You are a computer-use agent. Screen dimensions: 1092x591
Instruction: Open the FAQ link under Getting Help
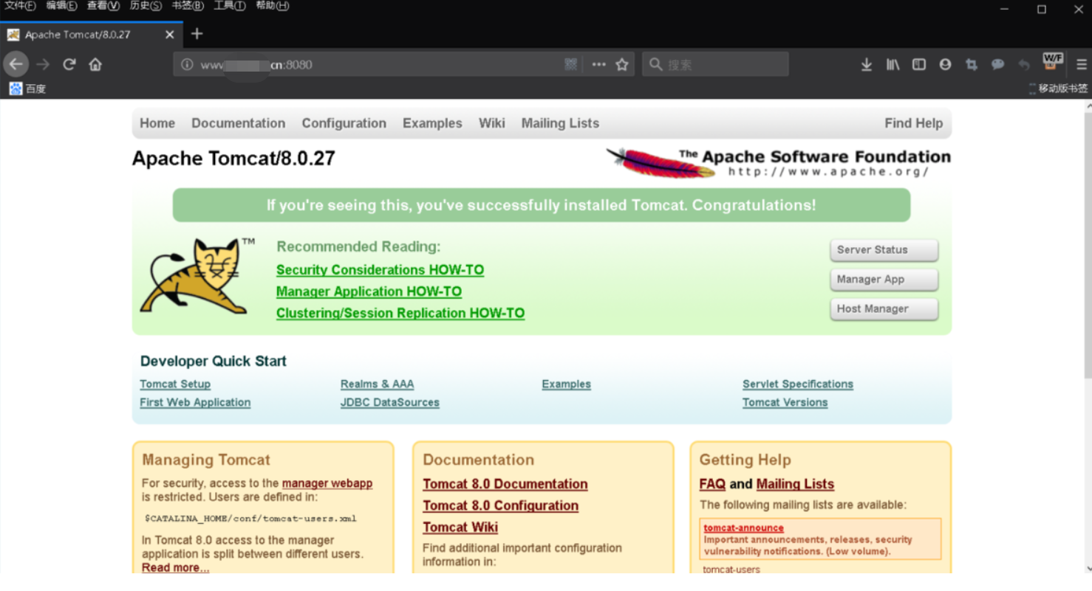click(x=712, y=484)
